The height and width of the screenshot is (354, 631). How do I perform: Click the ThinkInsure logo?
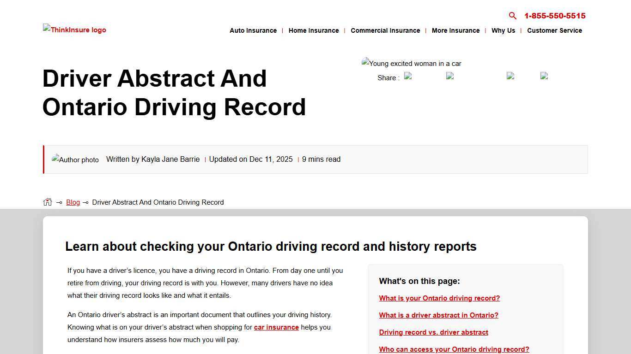74,29
